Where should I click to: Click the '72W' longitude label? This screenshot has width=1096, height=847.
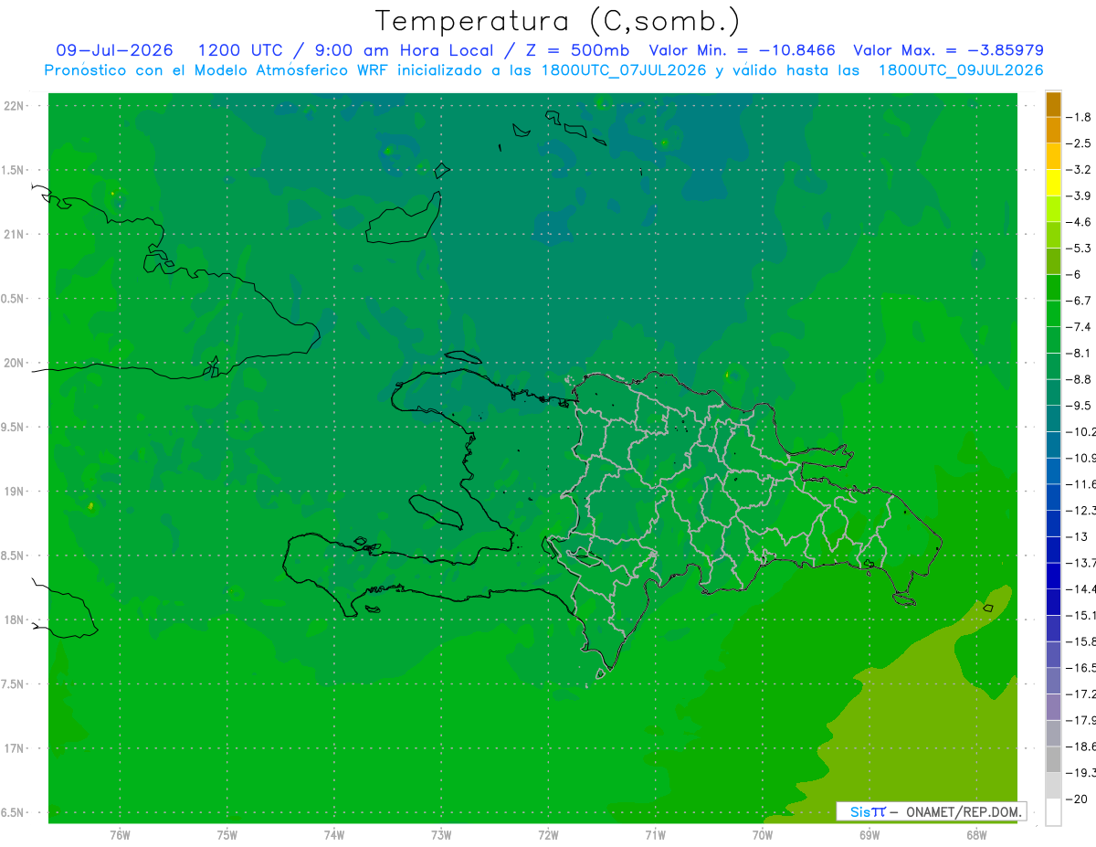[x=548, y=834]
